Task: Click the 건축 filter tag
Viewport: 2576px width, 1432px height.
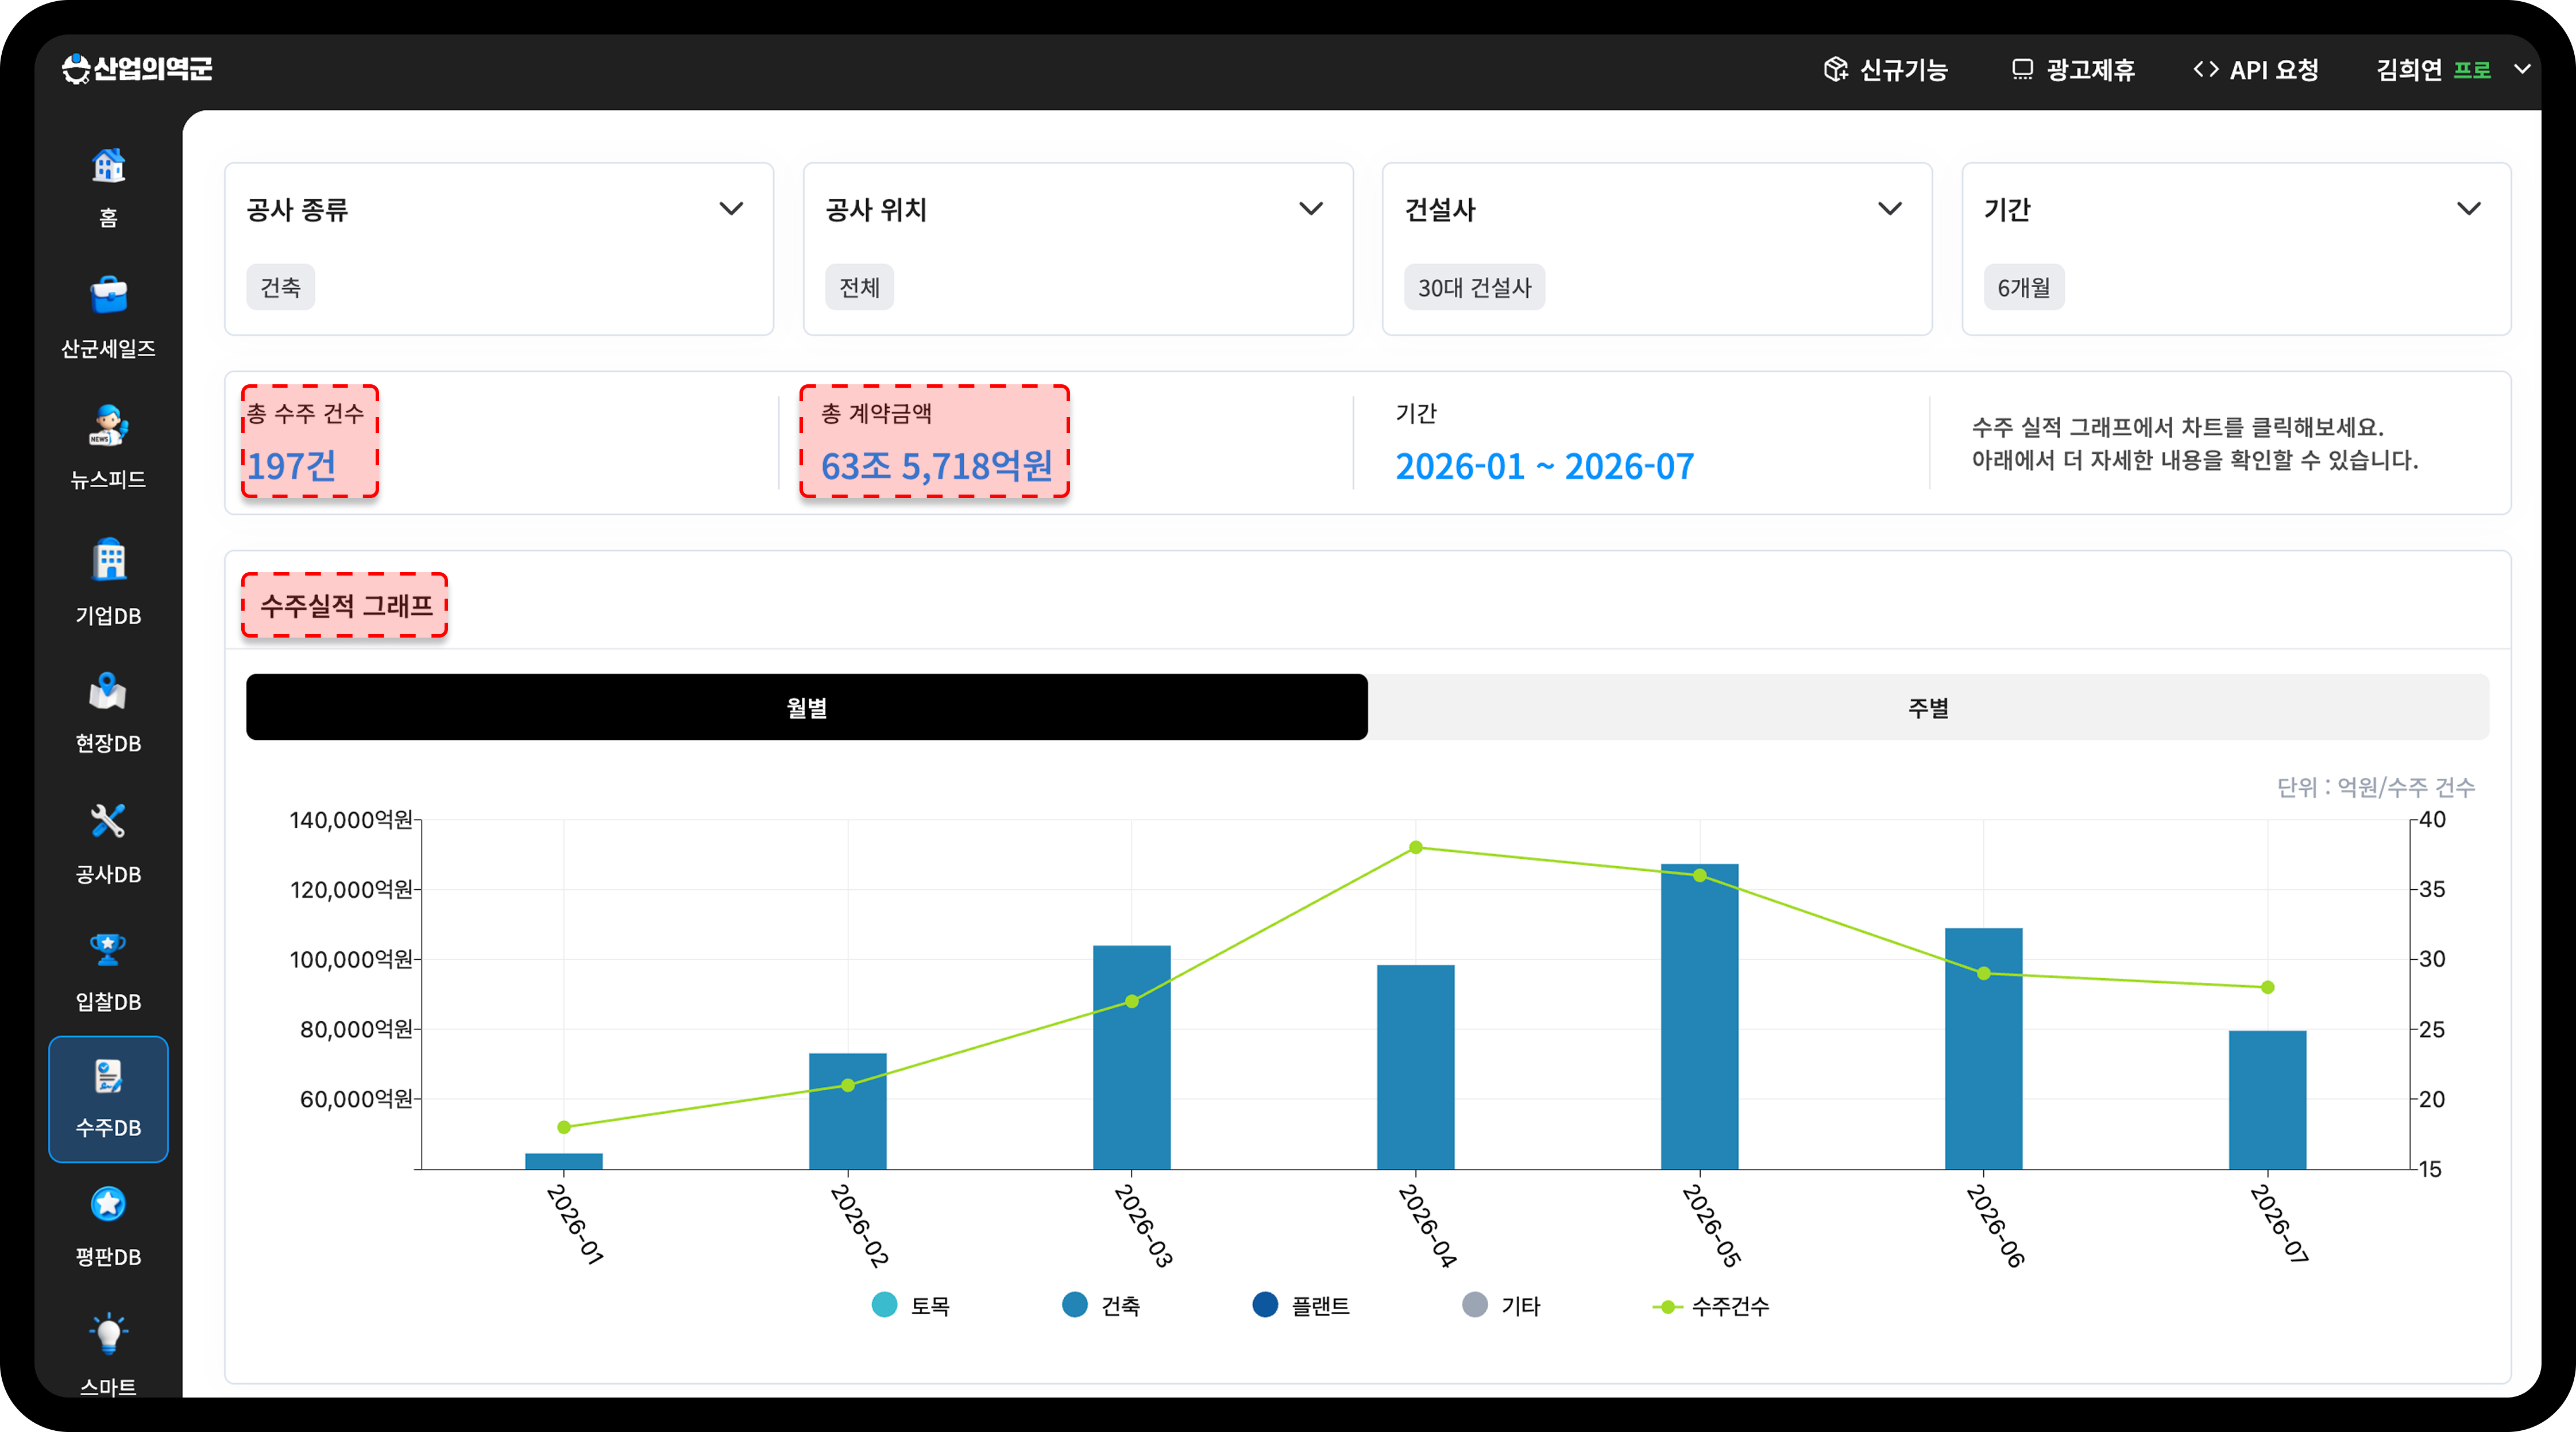Action: pyautogui.click(x=281, y=287)
